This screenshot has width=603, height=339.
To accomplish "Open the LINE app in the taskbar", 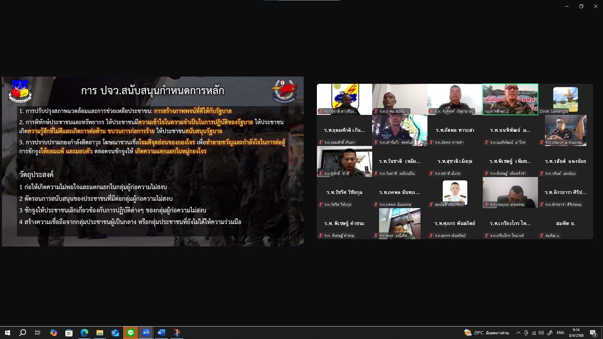I will pyautogui.click(x=131, y=333).
